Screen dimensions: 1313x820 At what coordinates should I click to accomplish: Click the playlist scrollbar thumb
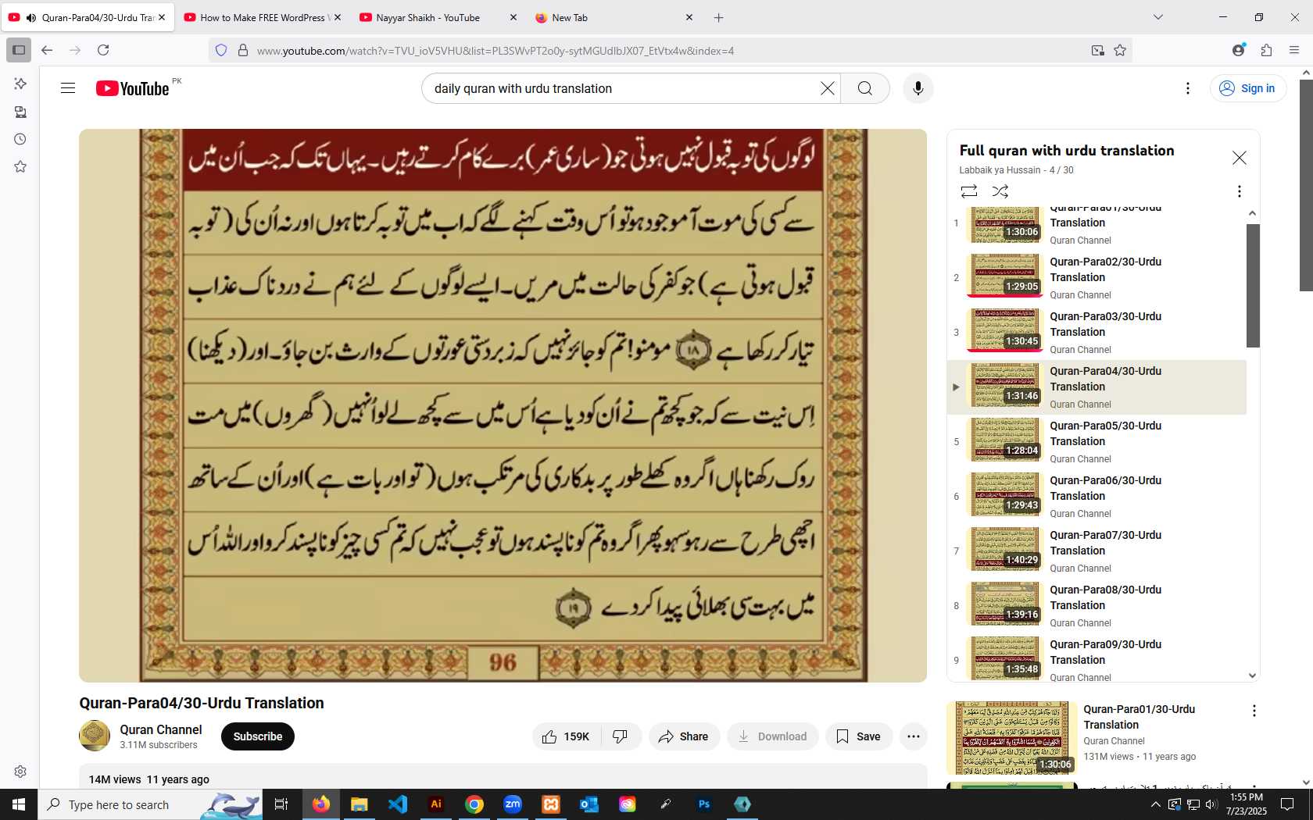[1253, 285]
